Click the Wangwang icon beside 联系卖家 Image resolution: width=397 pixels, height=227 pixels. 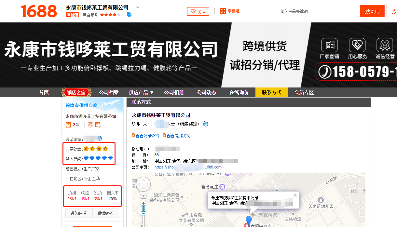coord(100,138)
